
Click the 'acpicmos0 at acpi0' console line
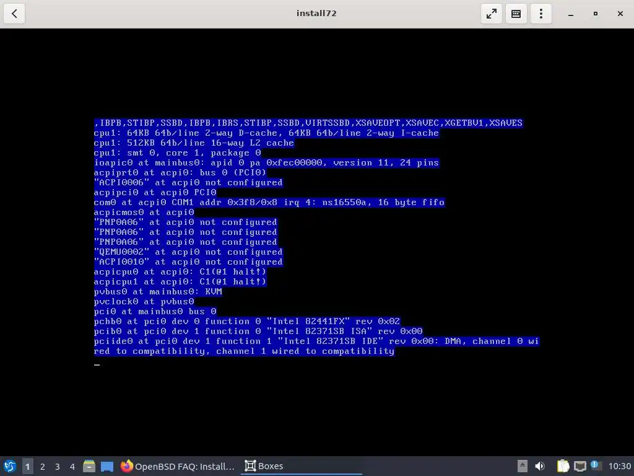tap(144, 212)
